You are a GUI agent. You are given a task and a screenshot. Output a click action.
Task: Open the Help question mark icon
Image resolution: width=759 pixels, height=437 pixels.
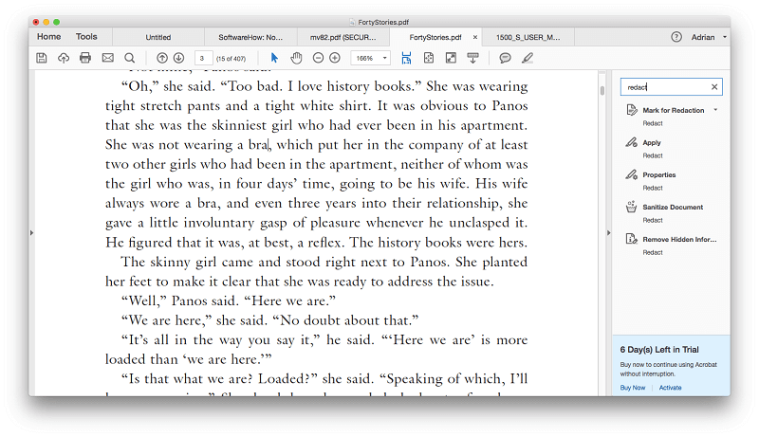[x=676, y=37]
